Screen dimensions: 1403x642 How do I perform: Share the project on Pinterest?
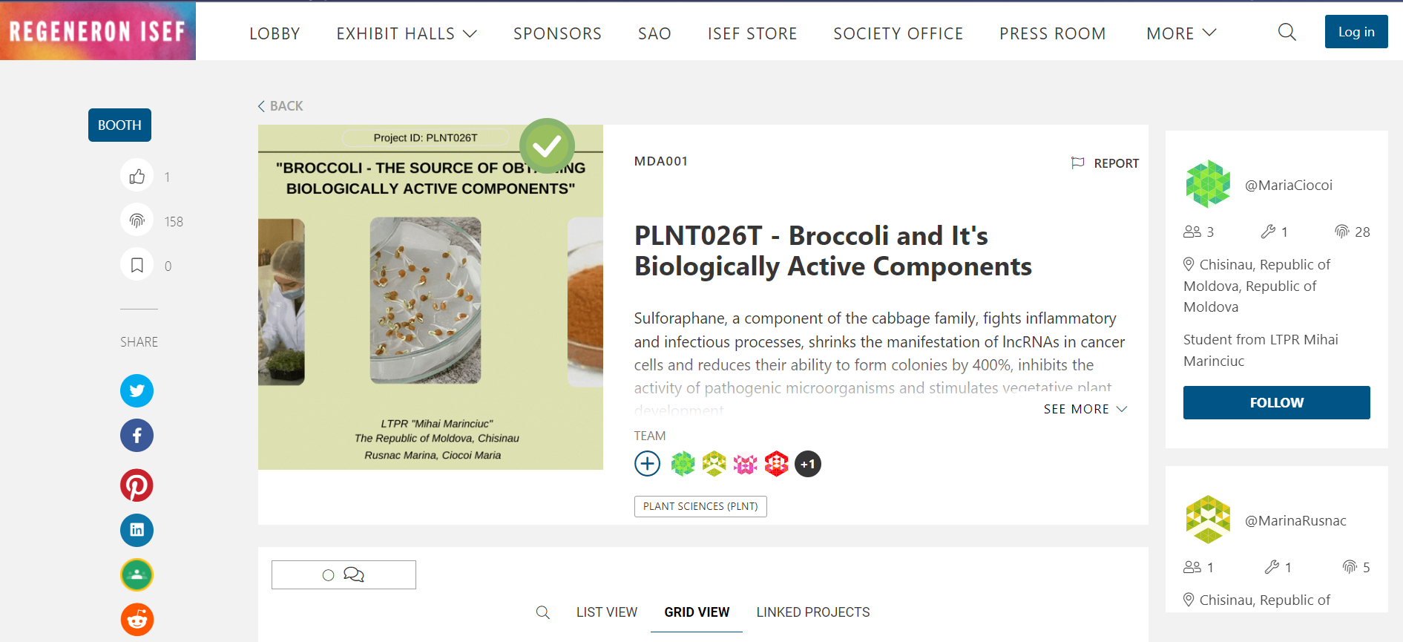pyautogui.click(x=137, y=485)
